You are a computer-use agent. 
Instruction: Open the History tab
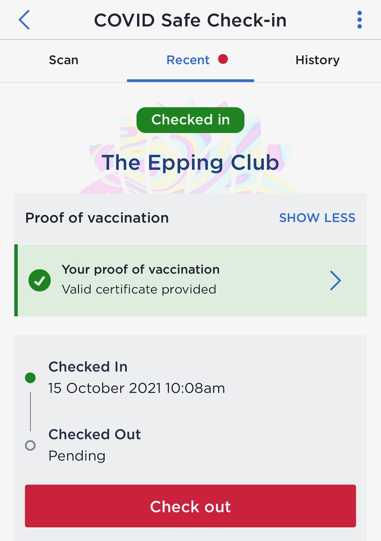coord(317,60)
